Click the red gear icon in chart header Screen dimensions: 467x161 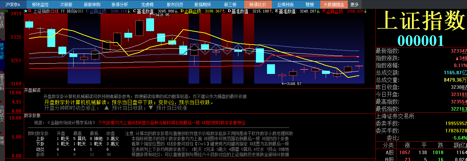[x=30, y=11]
